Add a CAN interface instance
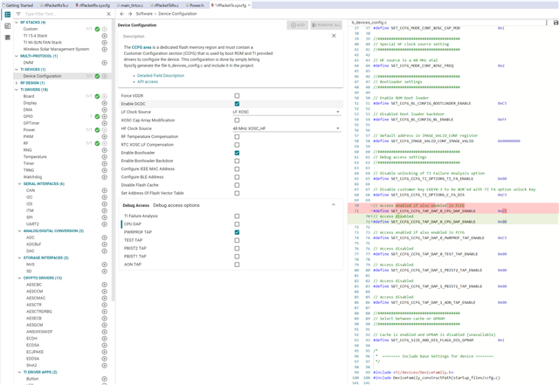 tap(105, 190)
